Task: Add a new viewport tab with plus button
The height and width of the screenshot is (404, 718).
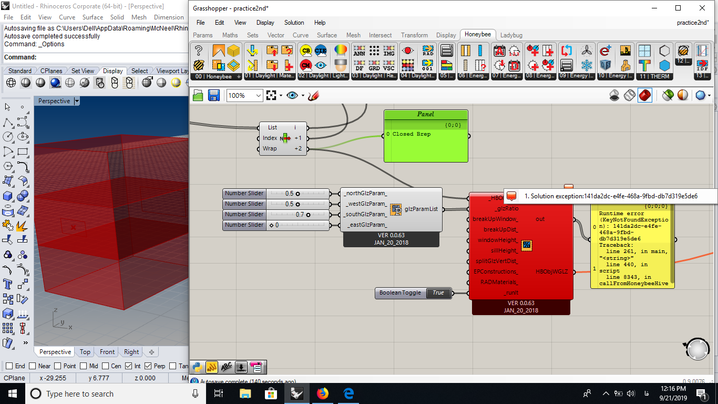Action: (x=151, y=352)
